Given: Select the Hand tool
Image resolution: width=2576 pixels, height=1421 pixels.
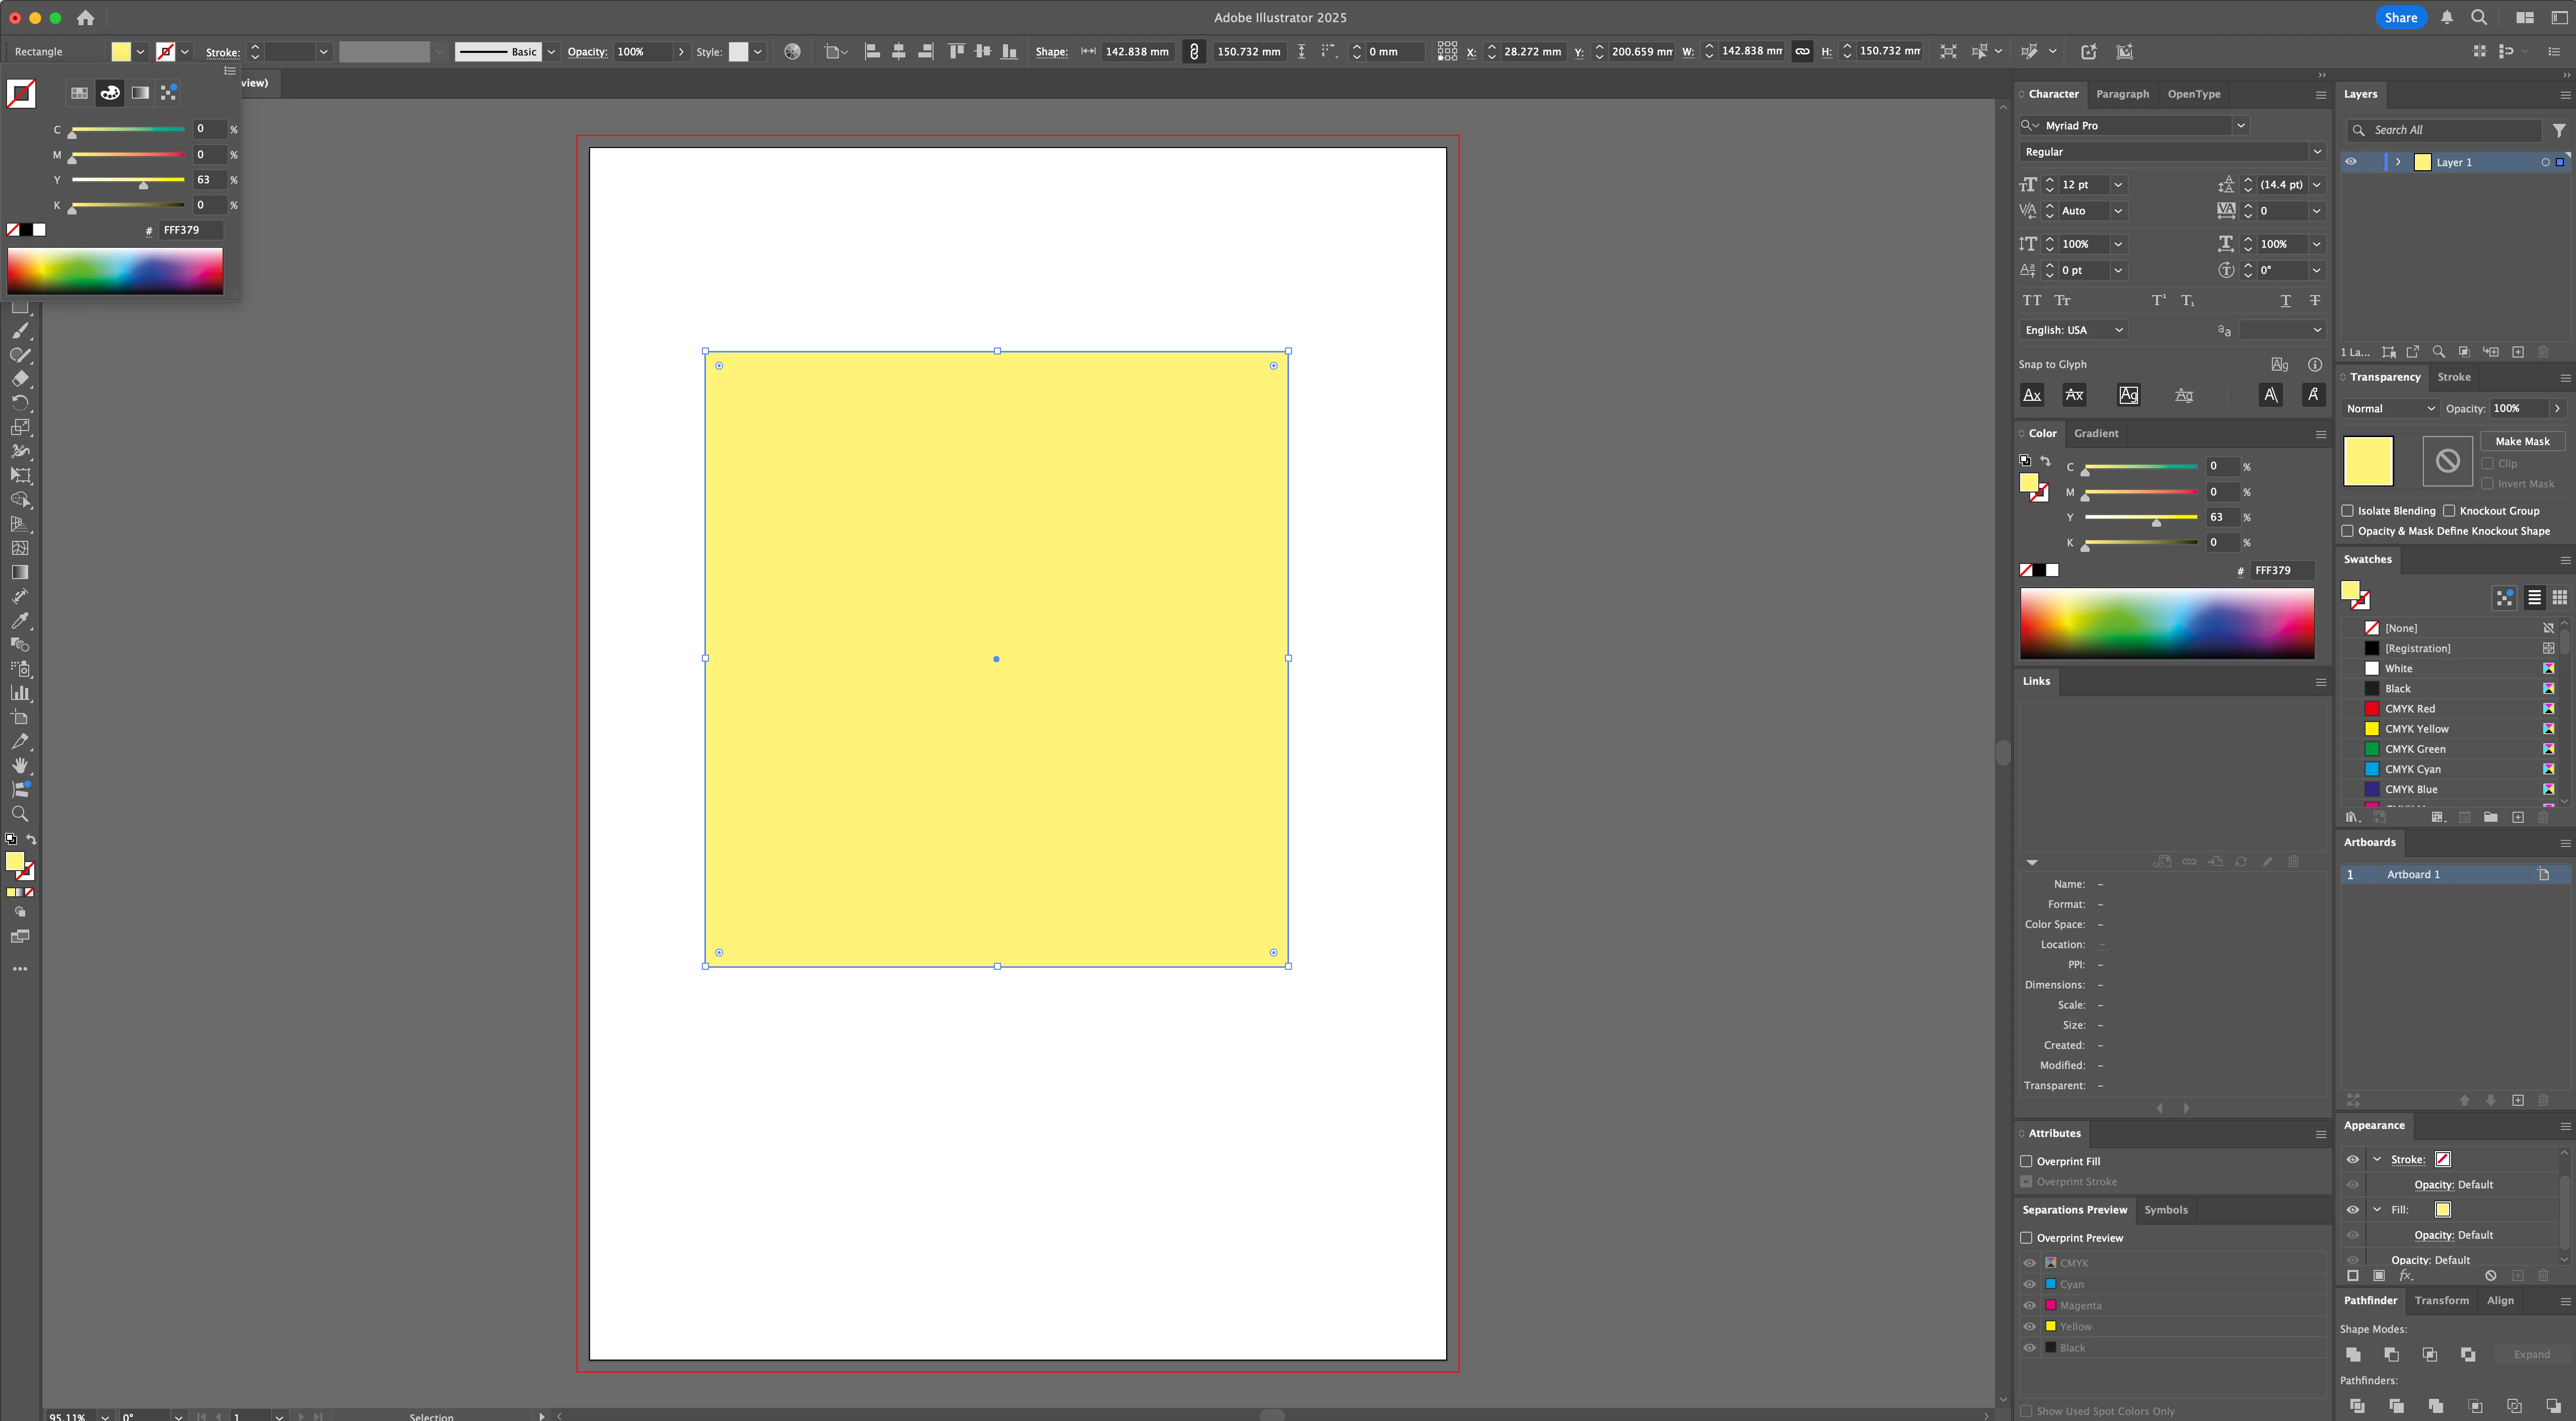Looking at the screenshot, I should pyautogui.click(x=20, y=766).
